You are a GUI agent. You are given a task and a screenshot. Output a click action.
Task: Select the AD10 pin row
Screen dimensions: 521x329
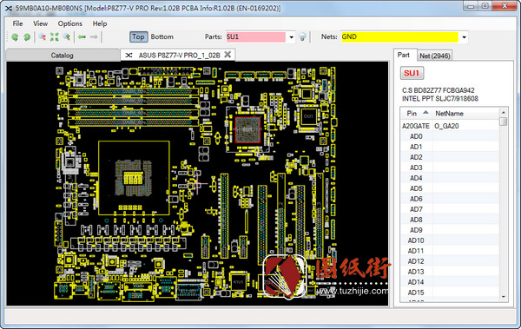click(450, 240)
